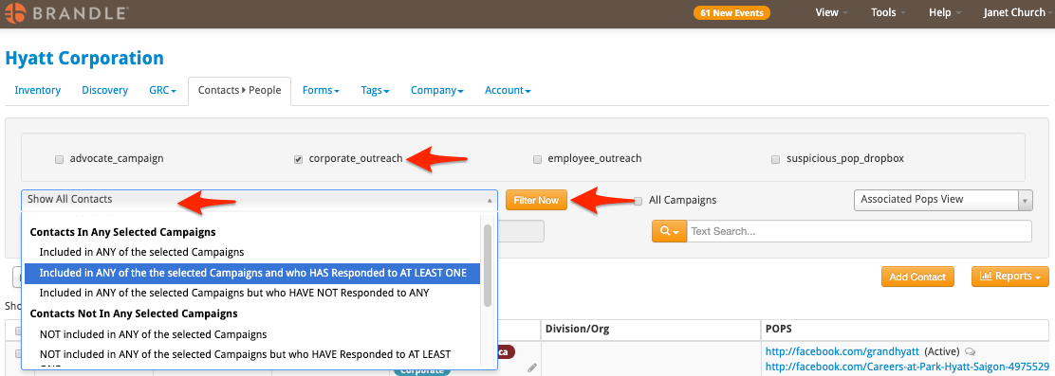Uncheck the corporate_outreach checkbox
This screenshot has width=1055, height=376.
pos(298,160)
